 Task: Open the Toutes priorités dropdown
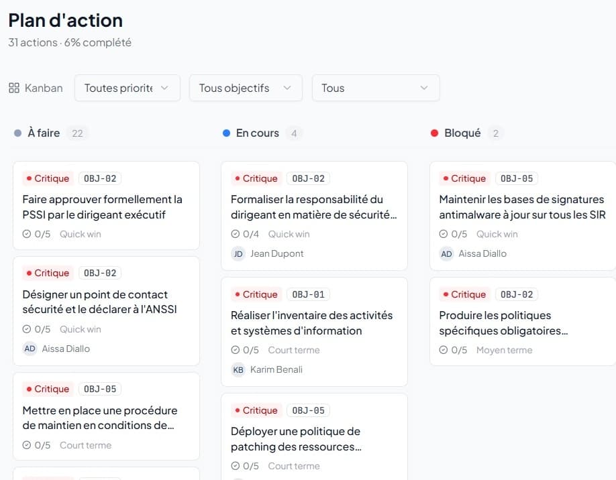[127, 88]
